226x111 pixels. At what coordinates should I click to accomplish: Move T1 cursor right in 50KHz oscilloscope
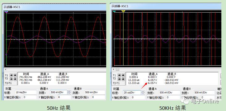(123, 75)
